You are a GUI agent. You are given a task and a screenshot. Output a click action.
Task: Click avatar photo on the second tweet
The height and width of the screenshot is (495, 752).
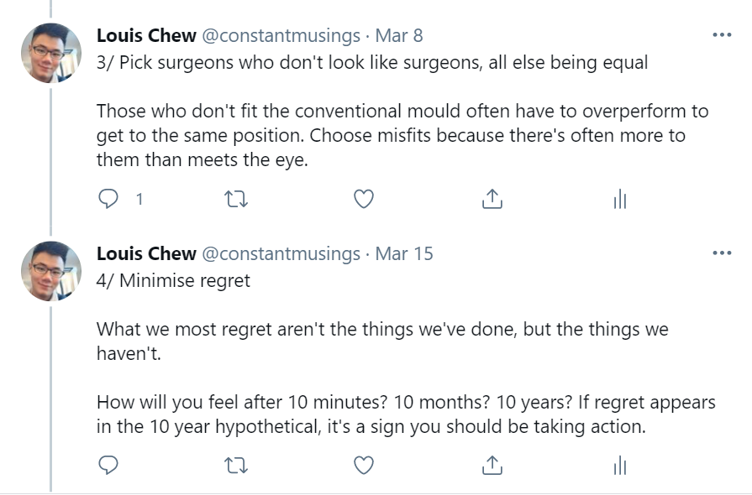point(50,271)
